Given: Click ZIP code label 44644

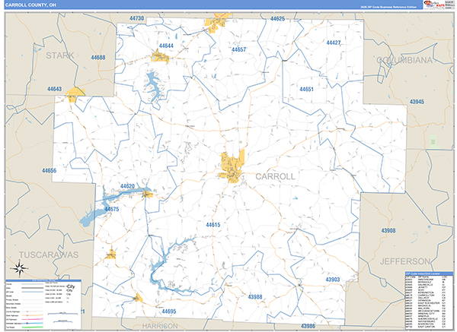Looking at the screenshot, I should click(166, 46).
